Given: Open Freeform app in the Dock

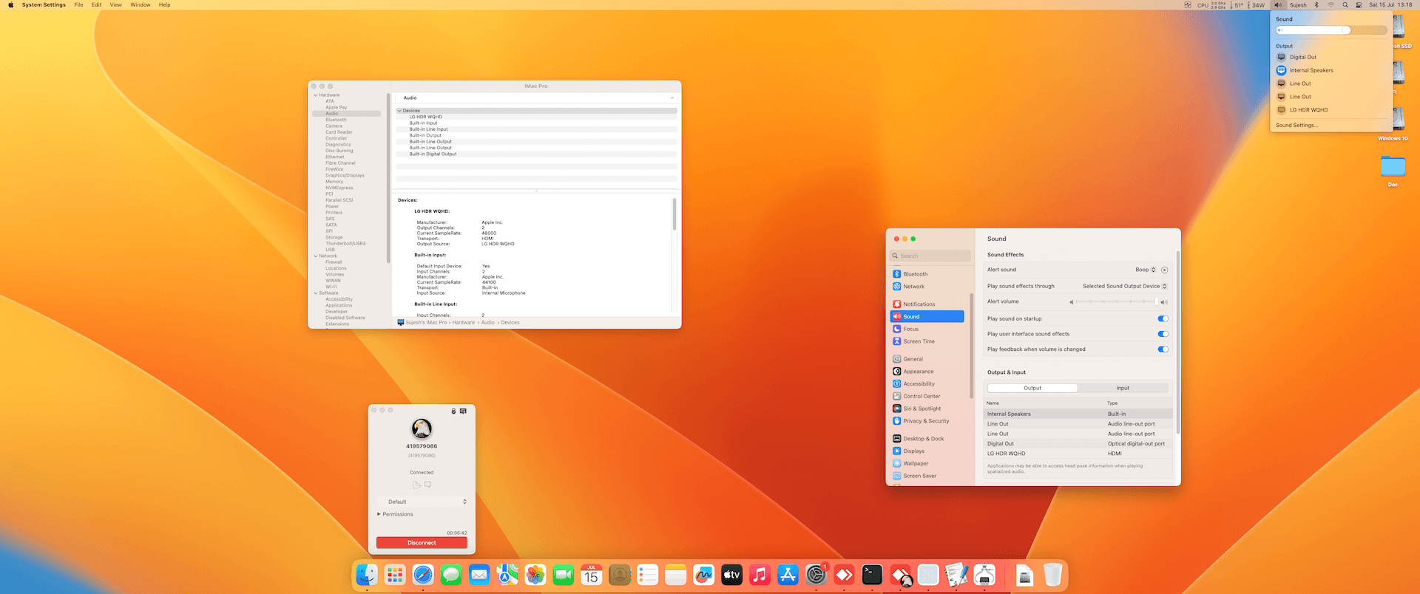Looking at the screenshot, I should (x=704, y=575).
